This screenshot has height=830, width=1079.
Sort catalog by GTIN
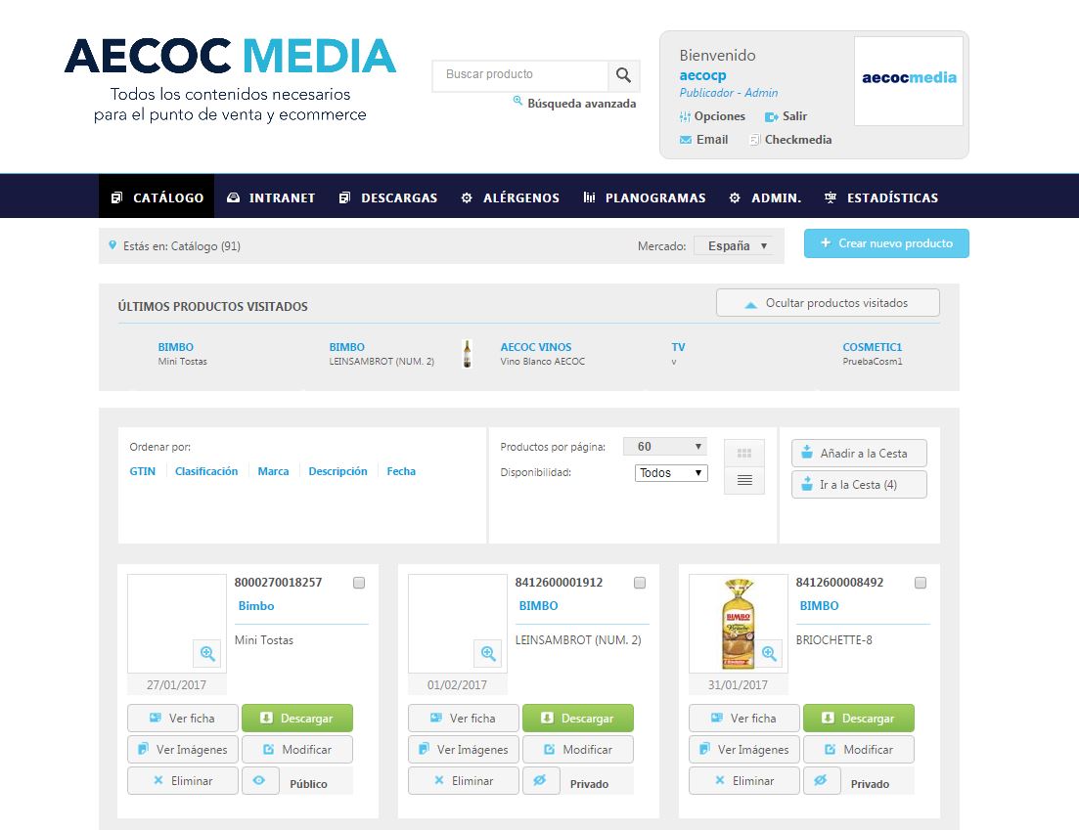point(143,471)
